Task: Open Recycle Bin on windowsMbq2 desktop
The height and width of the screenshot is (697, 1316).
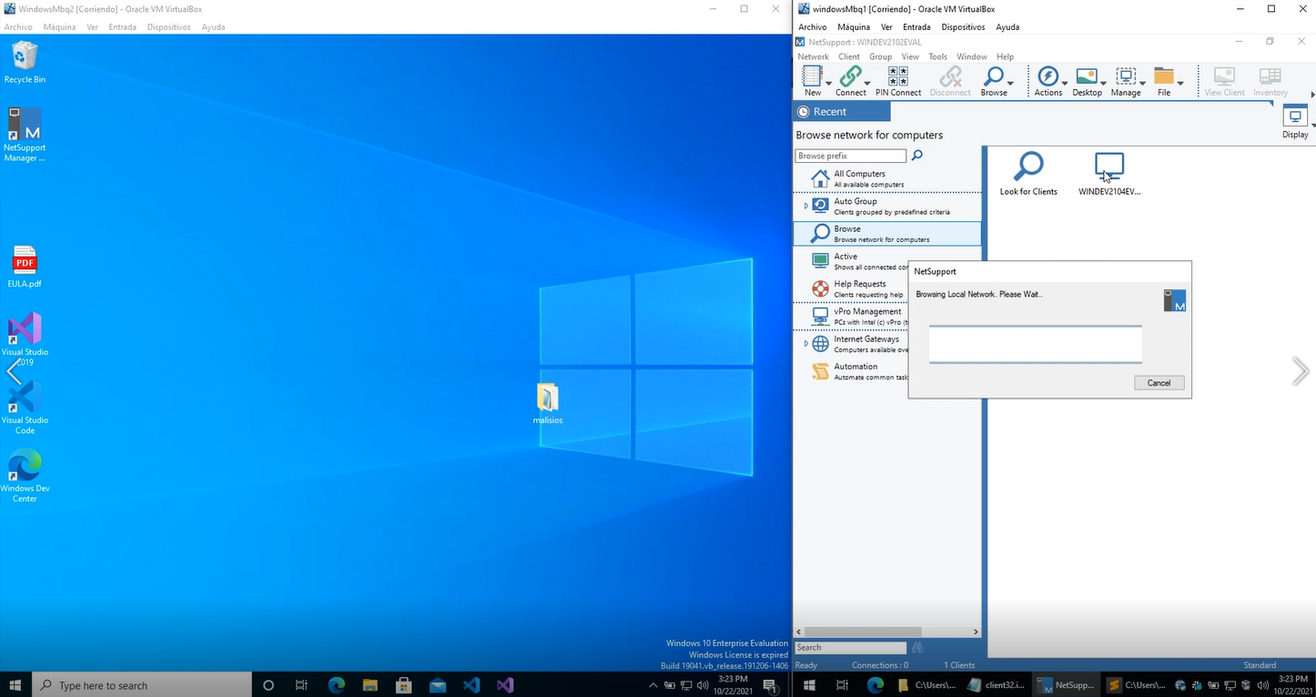Action: click(x=25, y=62)
